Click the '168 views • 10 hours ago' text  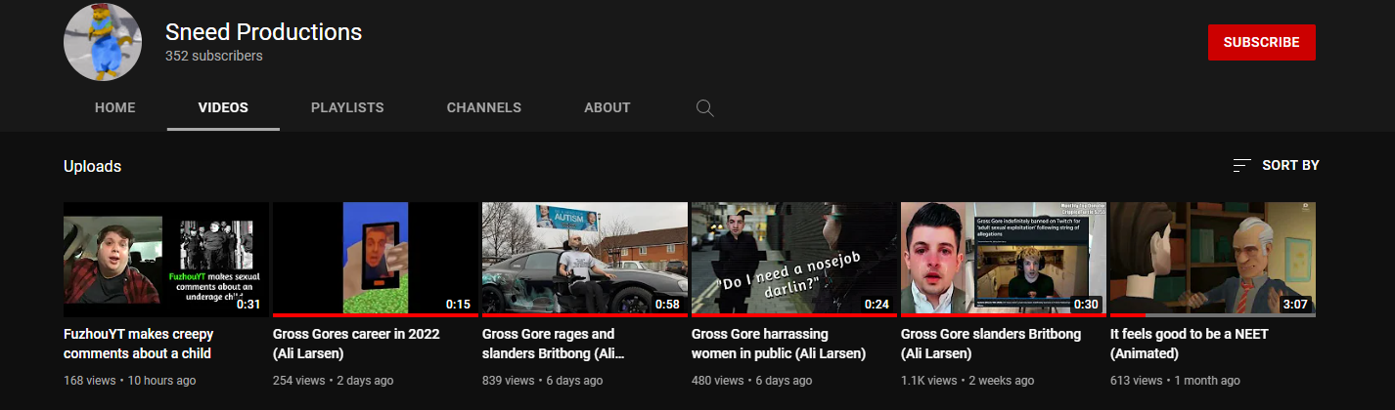point(129,381)
